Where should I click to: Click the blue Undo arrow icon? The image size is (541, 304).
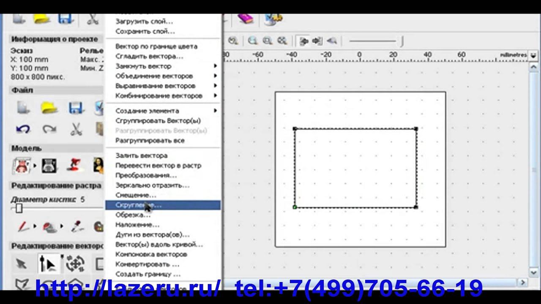[x=23, y=129]
